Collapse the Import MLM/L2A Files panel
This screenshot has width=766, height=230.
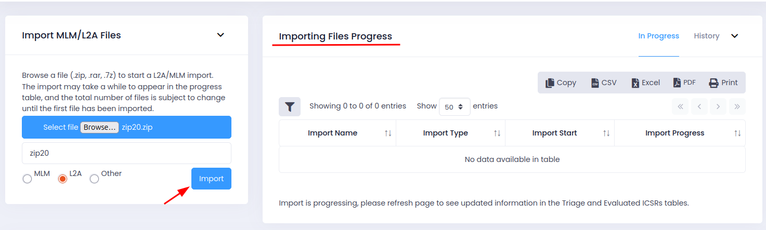click(220, 35)
